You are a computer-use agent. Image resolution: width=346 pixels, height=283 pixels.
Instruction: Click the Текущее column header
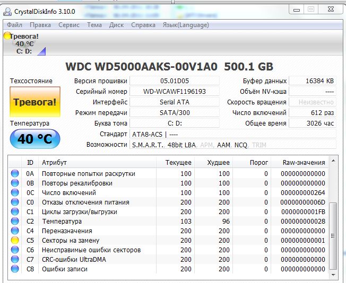point(175,163)
